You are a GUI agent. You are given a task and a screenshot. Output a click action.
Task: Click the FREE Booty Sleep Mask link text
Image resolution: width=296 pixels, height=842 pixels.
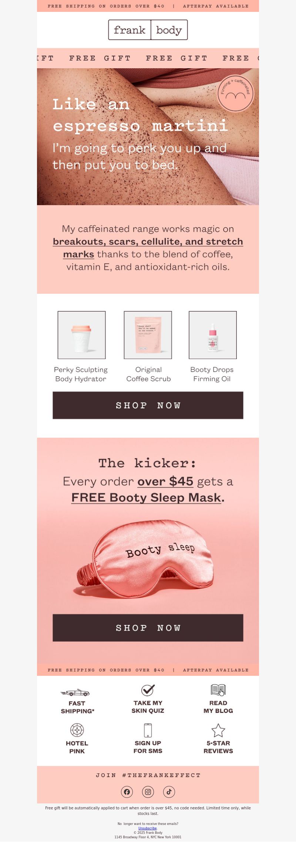pos(147,497)
